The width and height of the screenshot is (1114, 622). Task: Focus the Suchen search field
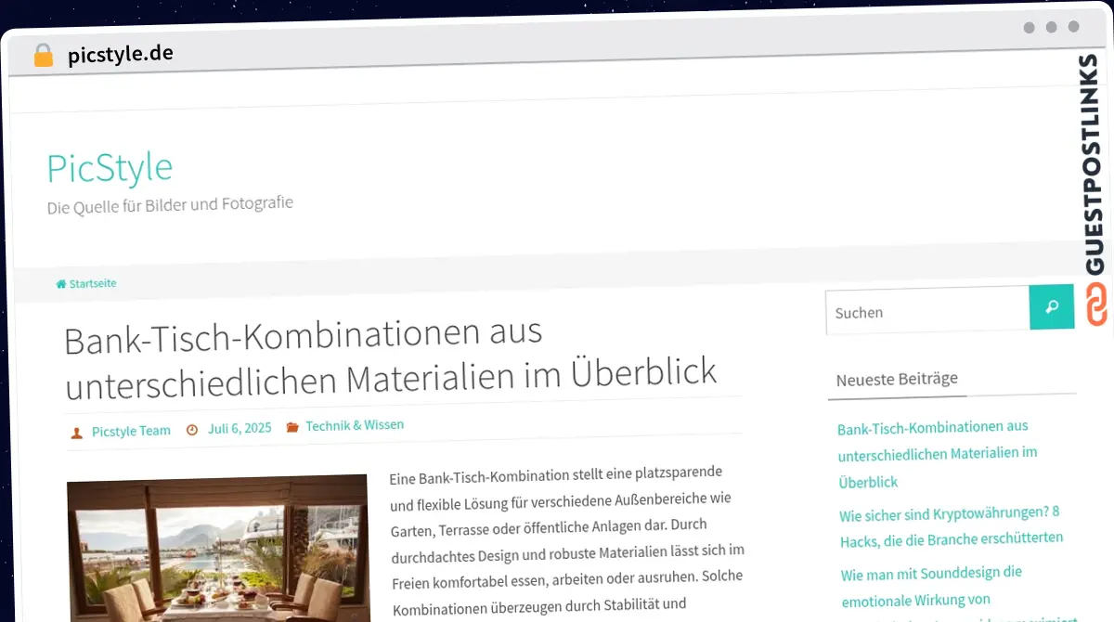click(926, 312)
